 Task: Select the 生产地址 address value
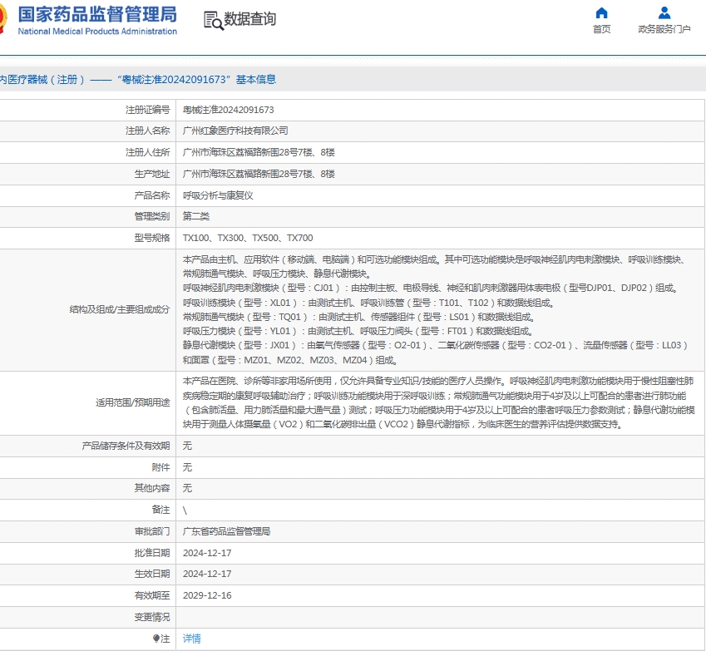(x=259, y=175)
